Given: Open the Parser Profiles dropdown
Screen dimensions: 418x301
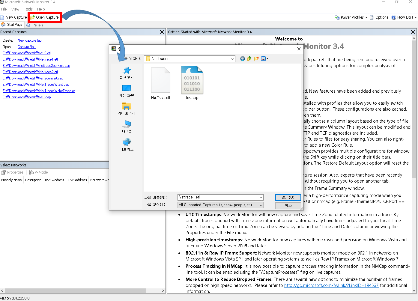Looking at the screenshot, I should coord(351,17).
